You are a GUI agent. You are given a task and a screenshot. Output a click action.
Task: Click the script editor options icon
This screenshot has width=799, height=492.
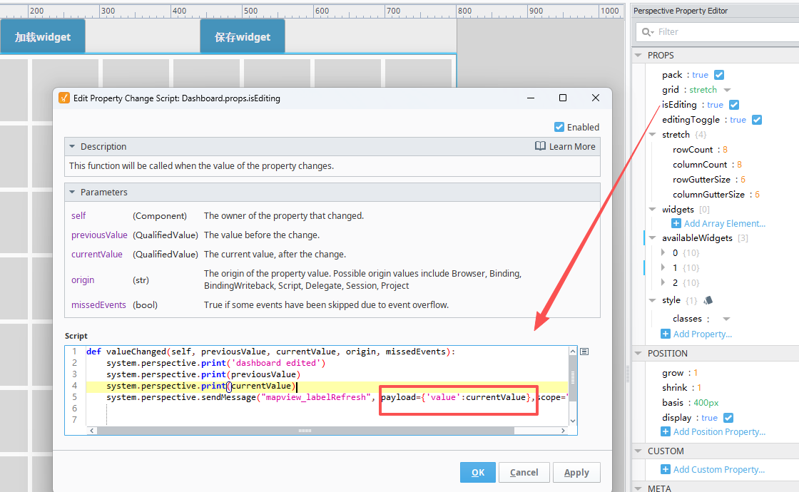(x=584, y=352)
